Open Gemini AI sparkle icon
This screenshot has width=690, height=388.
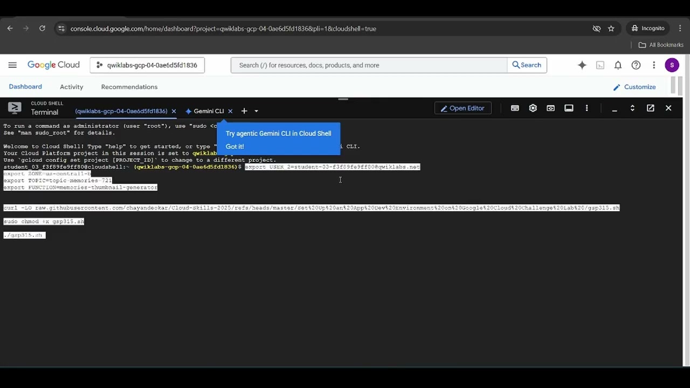[582, 65]
